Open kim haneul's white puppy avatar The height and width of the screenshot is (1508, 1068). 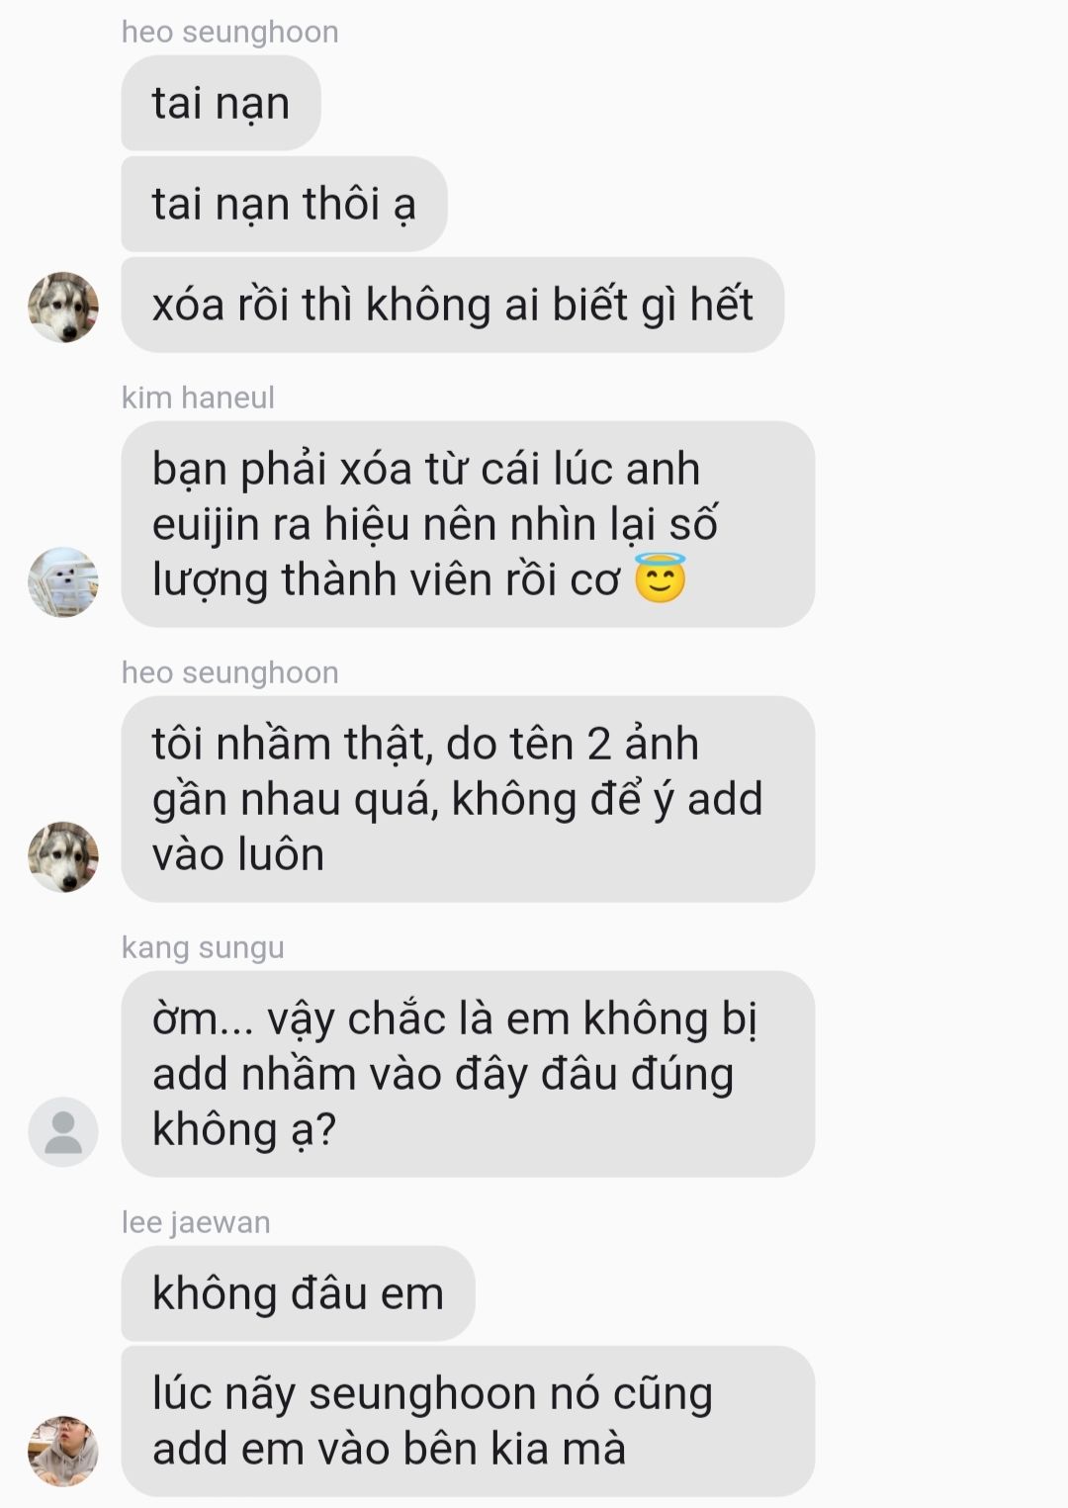(x=63, y=582)
